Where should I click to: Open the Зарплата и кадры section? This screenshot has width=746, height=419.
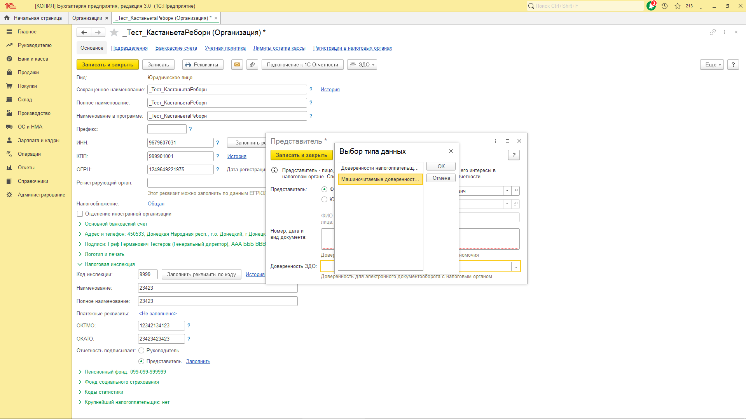pos(38,140)
